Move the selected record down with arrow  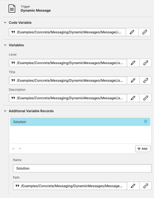tap(20, 149)
